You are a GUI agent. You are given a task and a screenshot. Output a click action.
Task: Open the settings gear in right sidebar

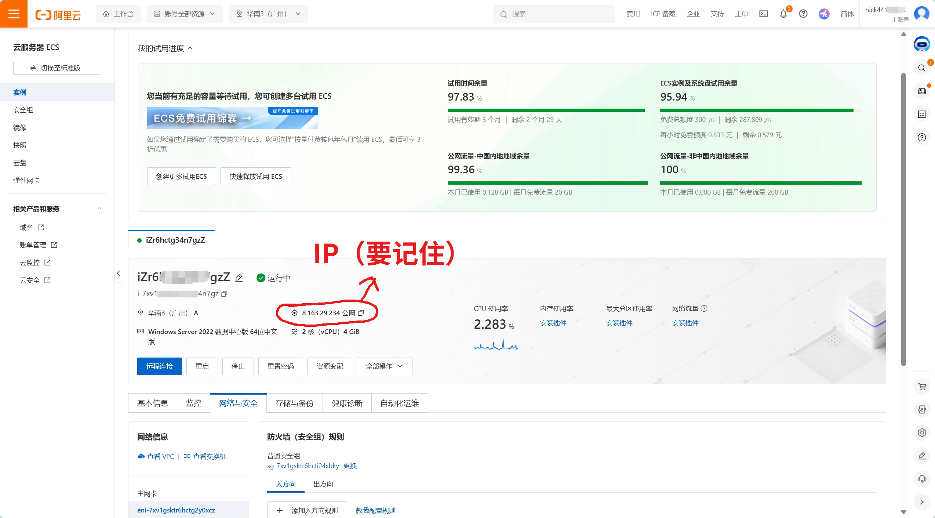tap(922, 433)
